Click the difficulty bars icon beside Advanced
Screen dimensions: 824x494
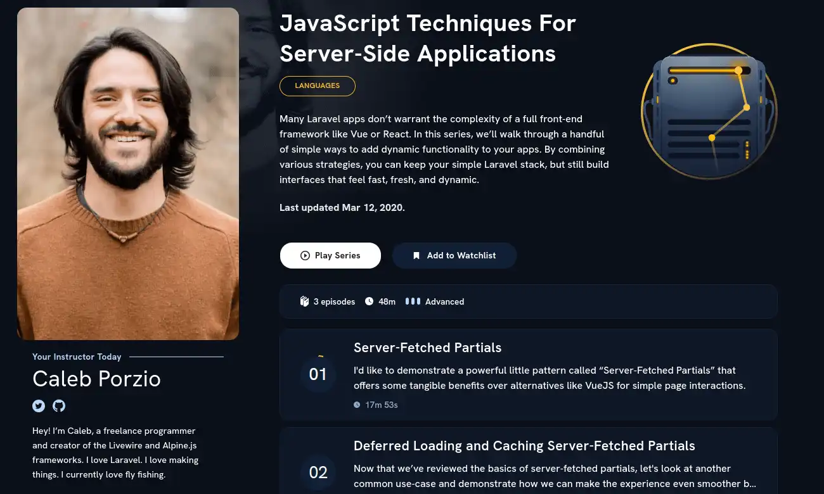click(413, 301)
